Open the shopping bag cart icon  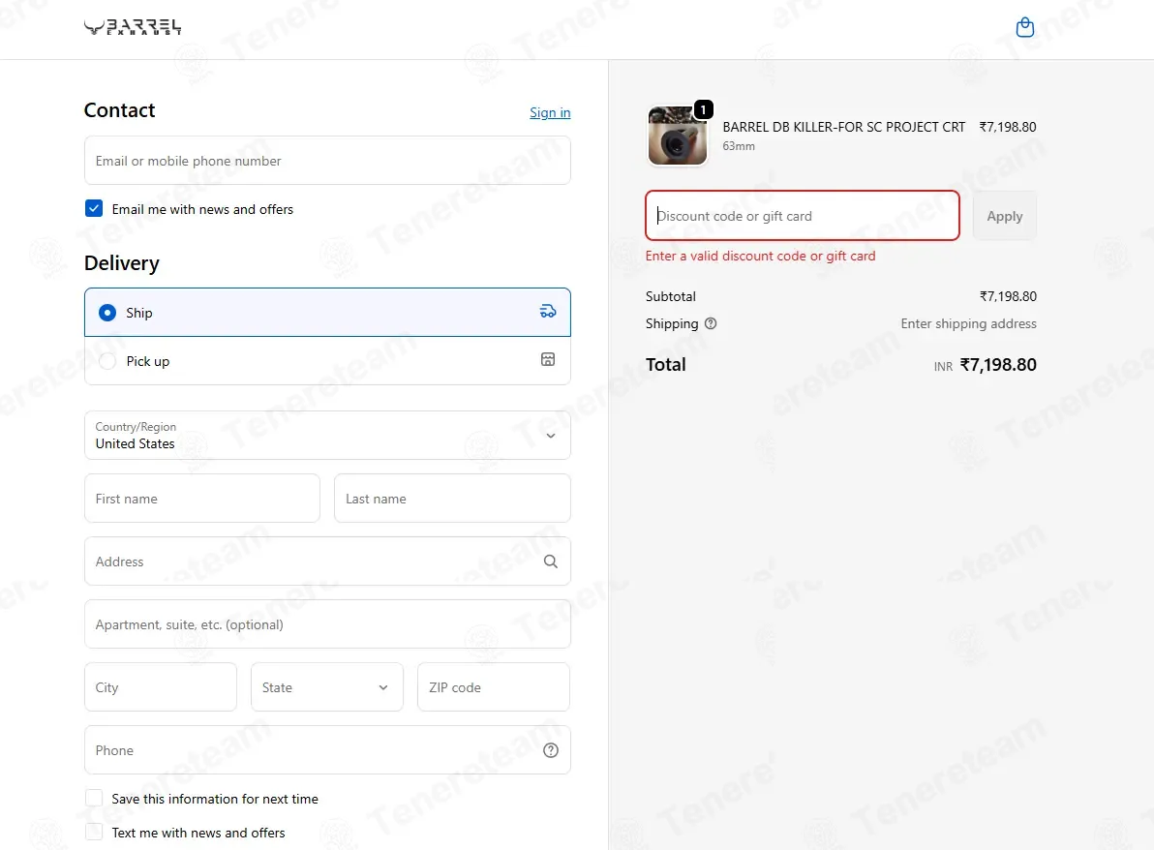(1024, 28)
